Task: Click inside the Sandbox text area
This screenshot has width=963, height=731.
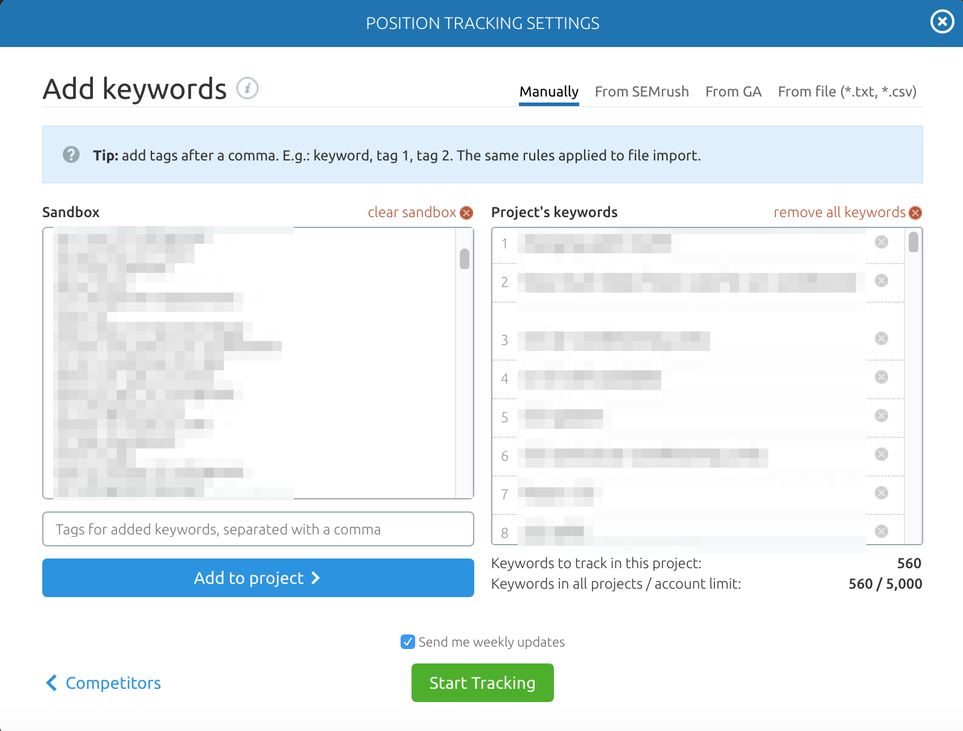Action: pos(258,363)
